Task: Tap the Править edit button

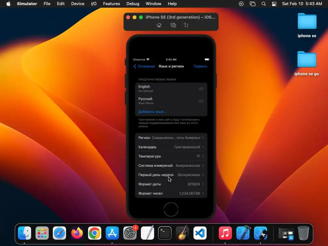Action: (x=200, y=66)
